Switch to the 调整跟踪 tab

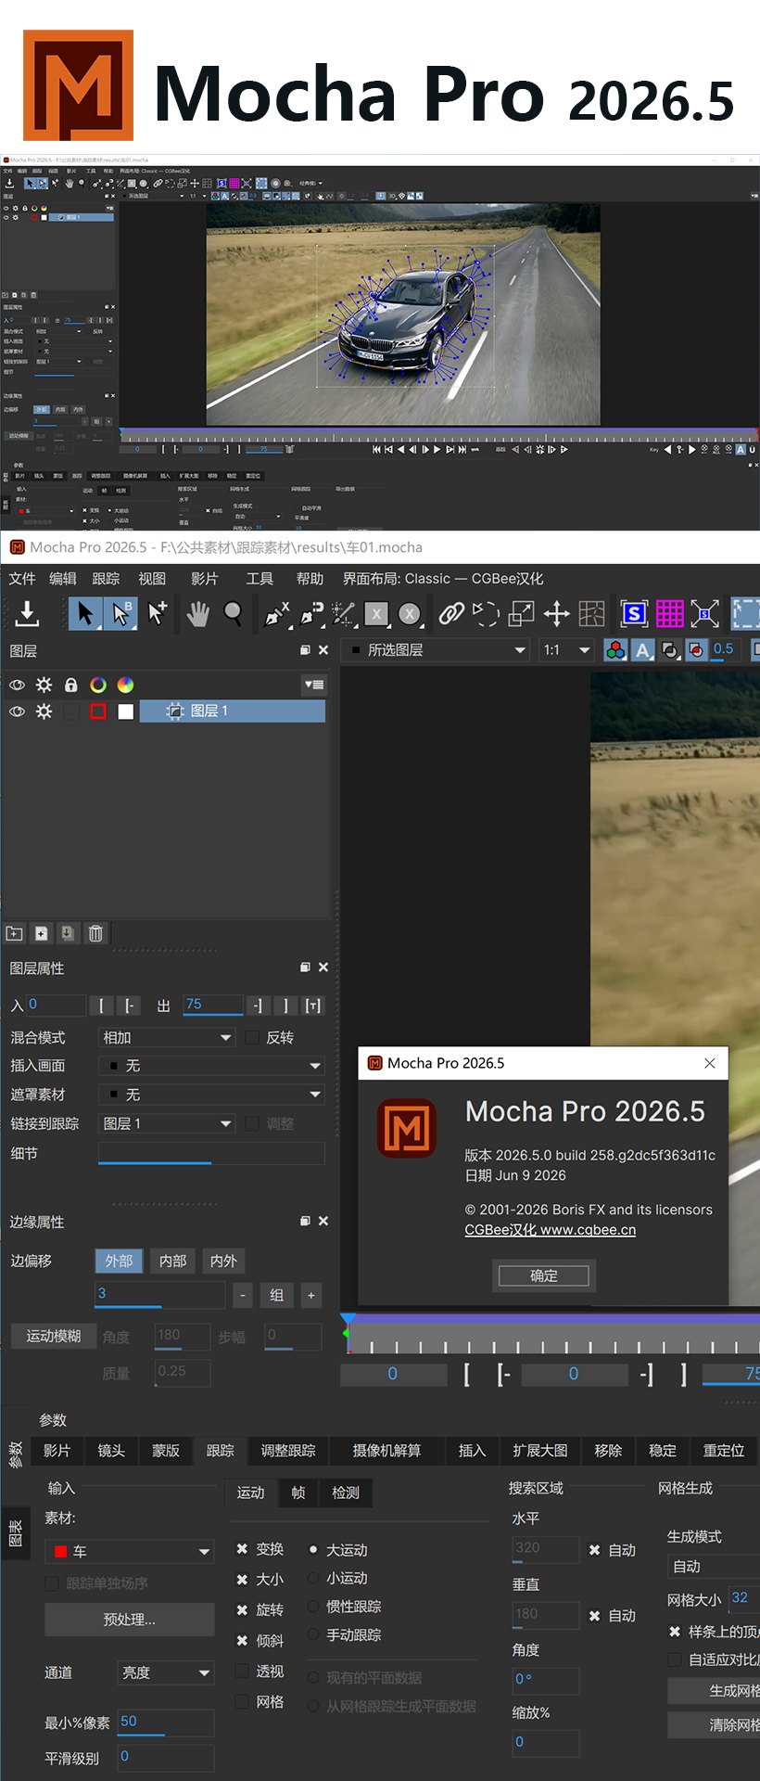[x=288, y=1451]
